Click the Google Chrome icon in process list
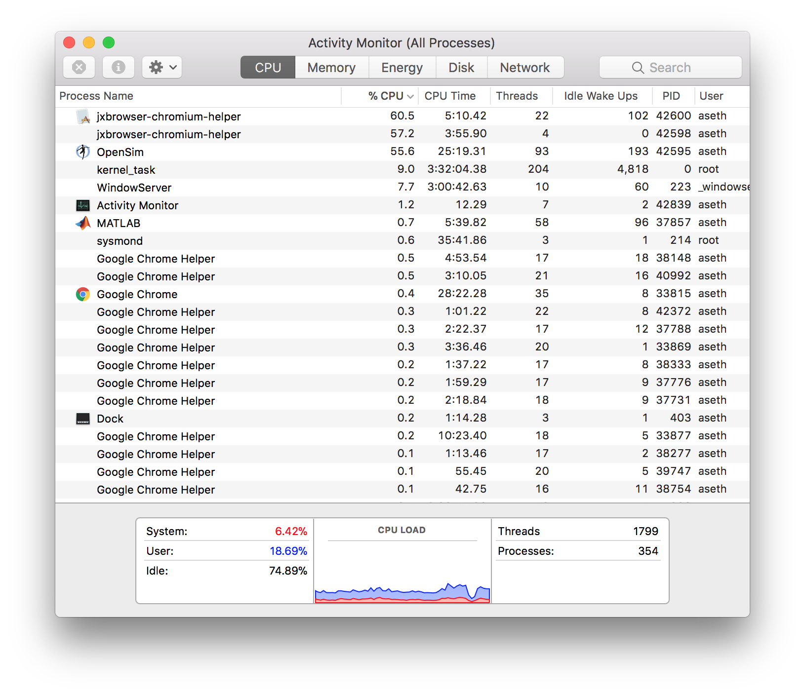The height and width of the screenshot is (696, 805). [x=82, y=294]
